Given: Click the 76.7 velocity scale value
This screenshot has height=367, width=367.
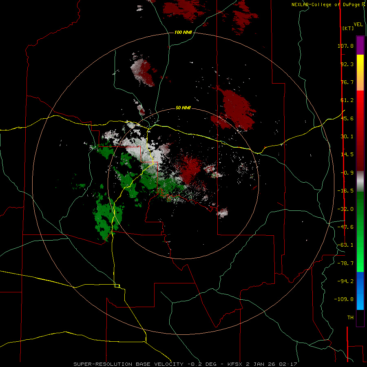Looking at the screenshot, I should click(x=347, y=82).
